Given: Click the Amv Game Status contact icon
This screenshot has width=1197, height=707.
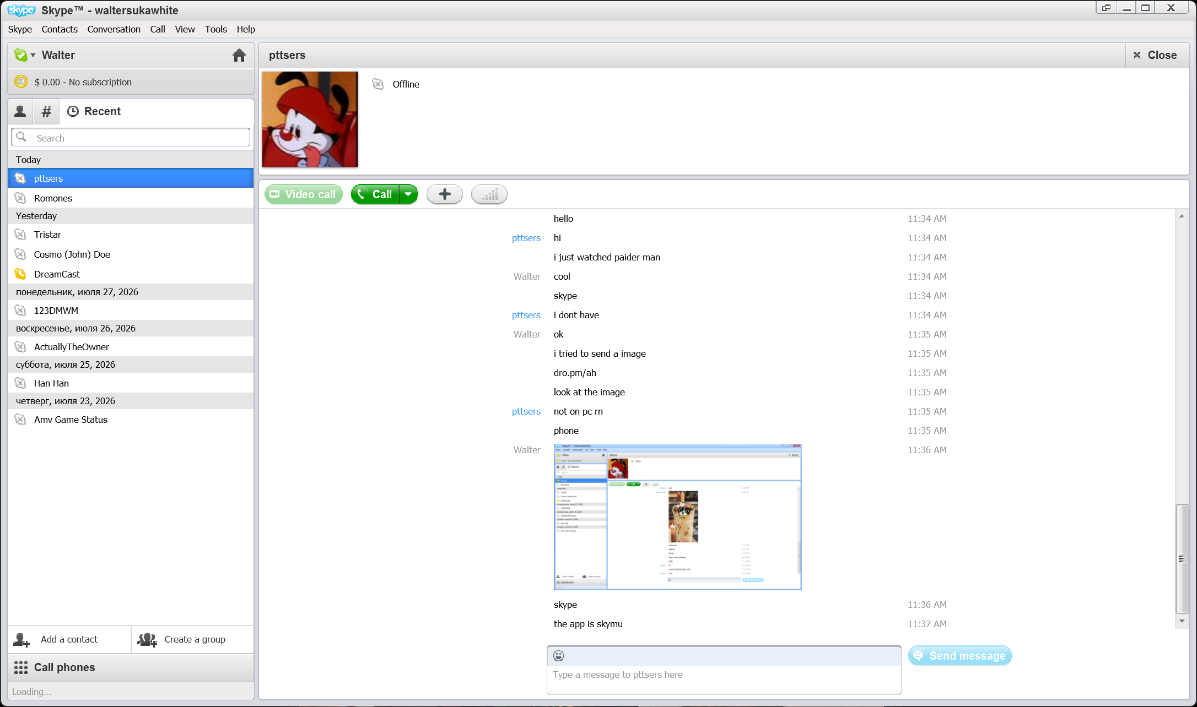Looking at the screenshot, I should (x=20, y=420).
